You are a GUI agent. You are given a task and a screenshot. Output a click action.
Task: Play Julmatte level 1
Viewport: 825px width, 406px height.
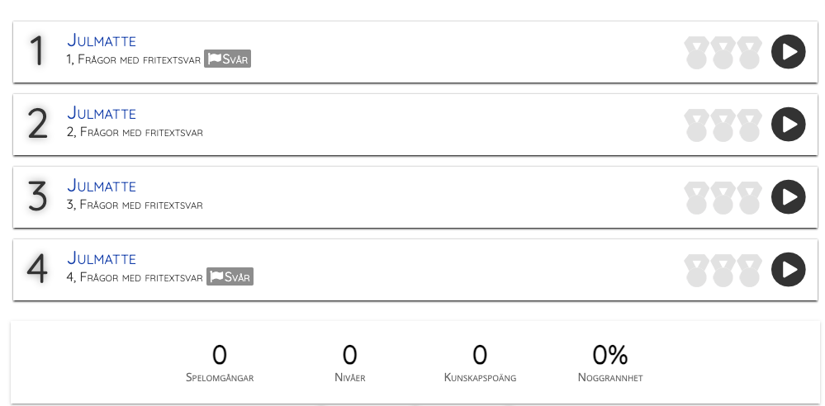tap(788, 52)
